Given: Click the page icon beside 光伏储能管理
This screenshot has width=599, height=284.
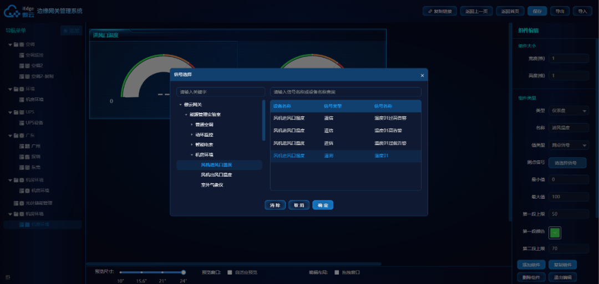Looking at the screenshot, I should (16, 203).
